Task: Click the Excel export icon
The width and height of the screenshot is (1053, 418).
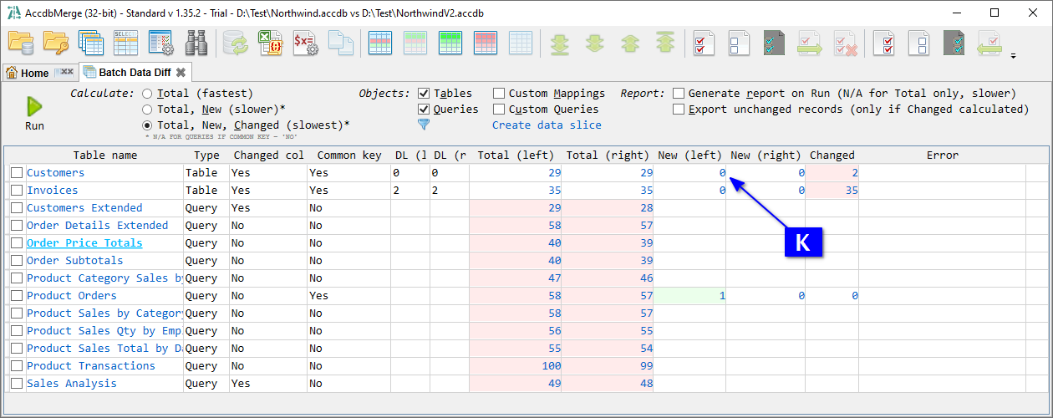Action: (268, 43)
